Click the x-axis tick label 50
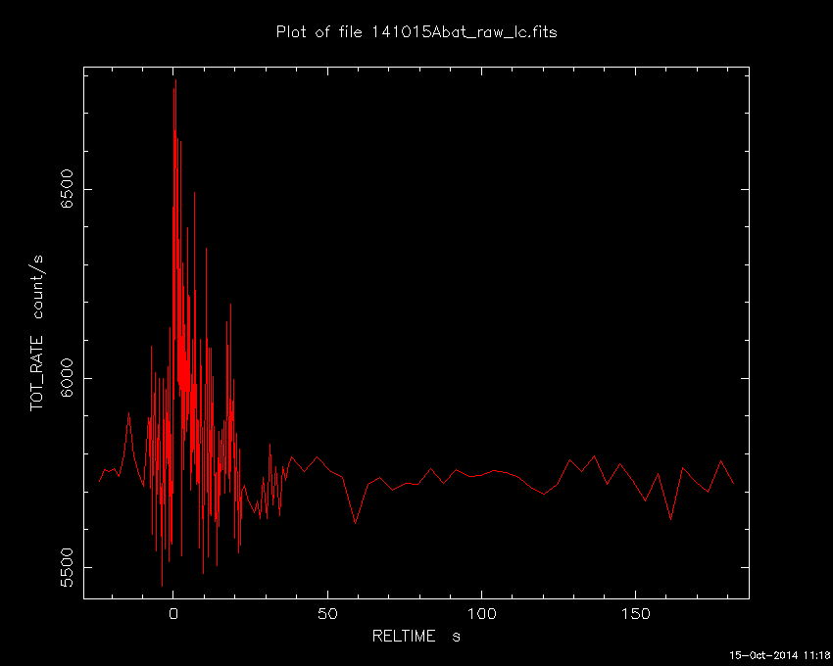Screen dimensions: 833x666 coord(327,614)
